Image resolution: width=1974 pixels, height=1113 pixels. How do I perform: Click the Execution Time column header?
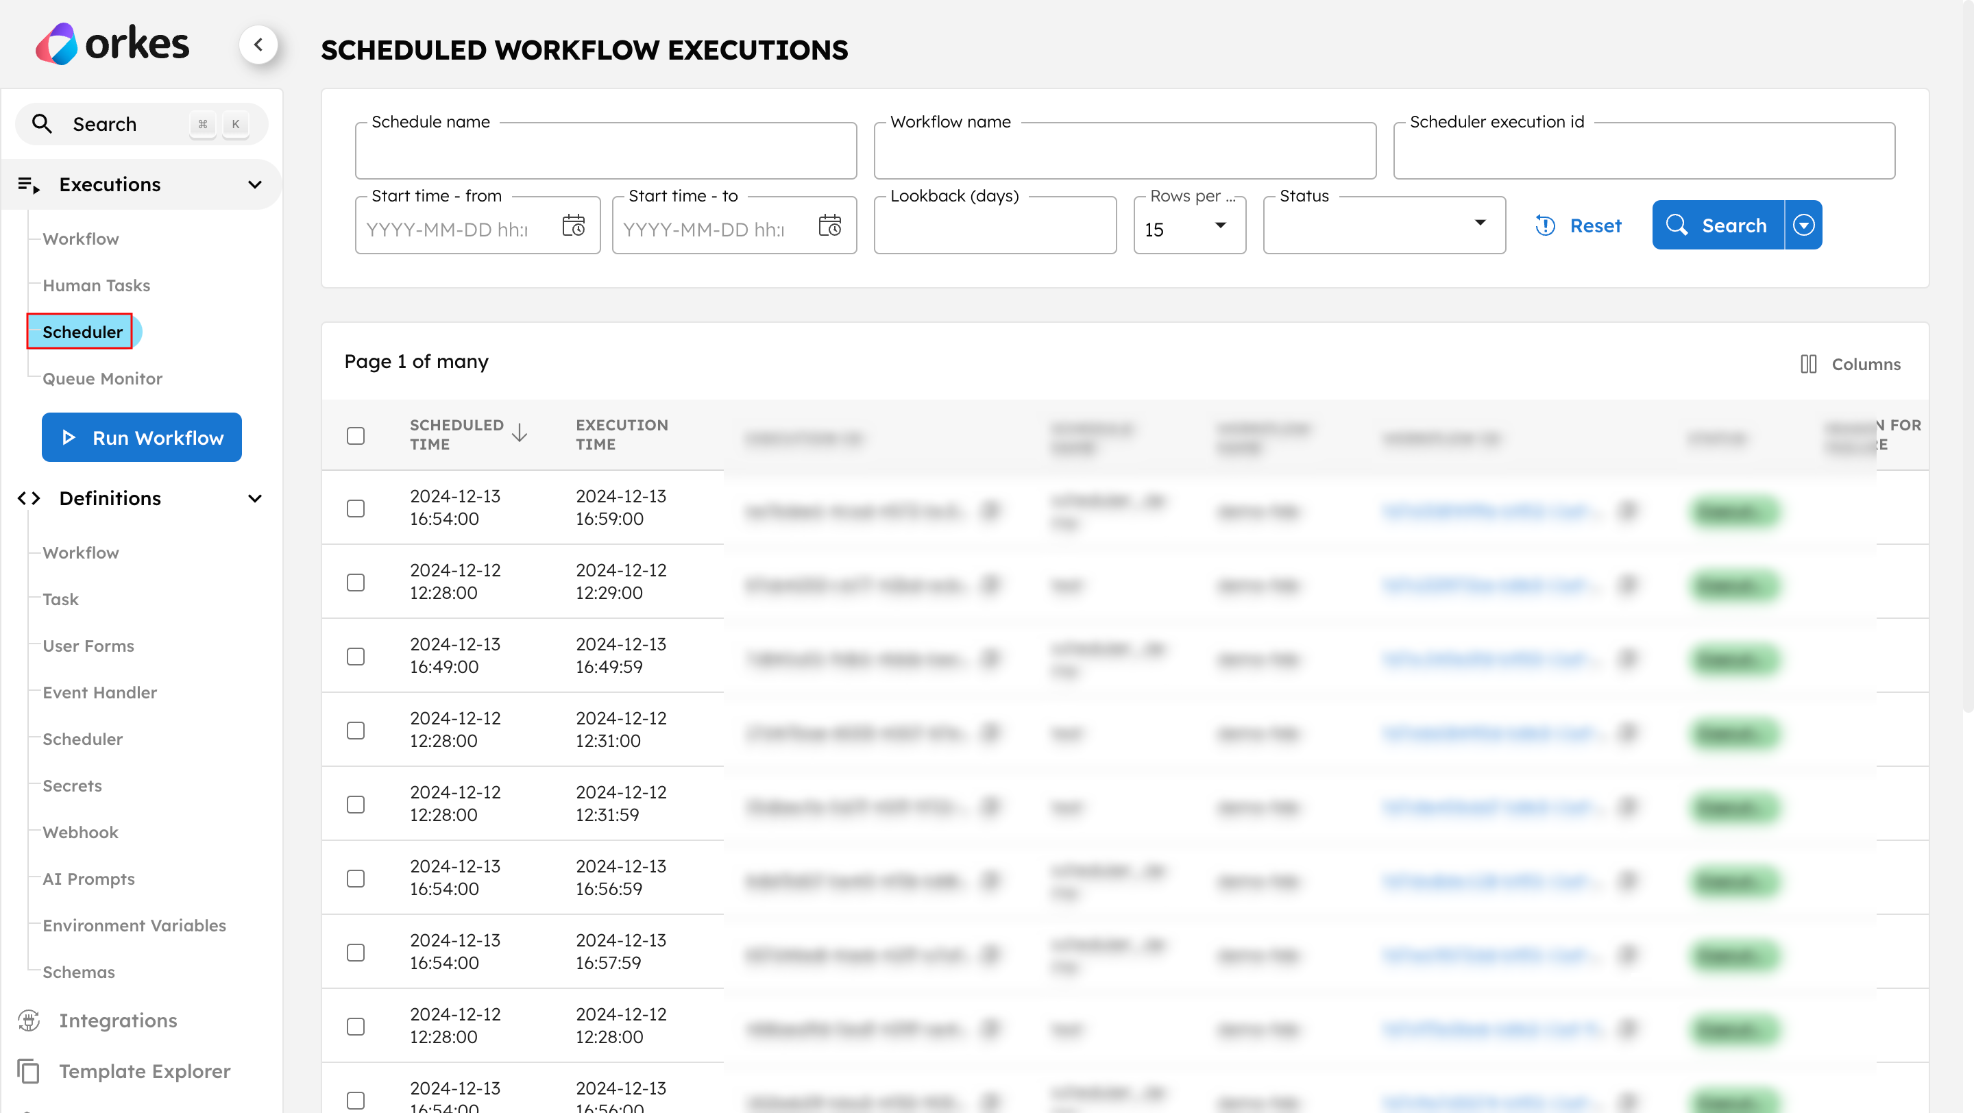coord(622,435)
